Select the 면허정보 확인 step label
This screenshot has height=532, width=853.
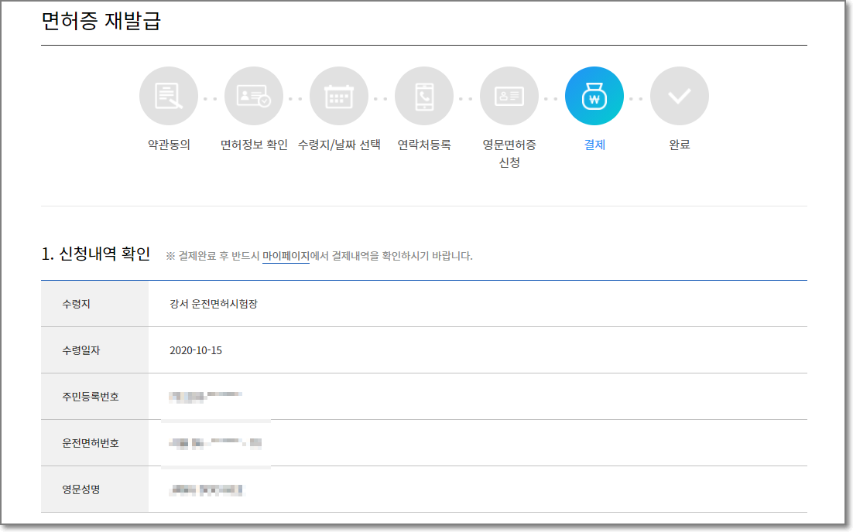(x=254, y=145)
